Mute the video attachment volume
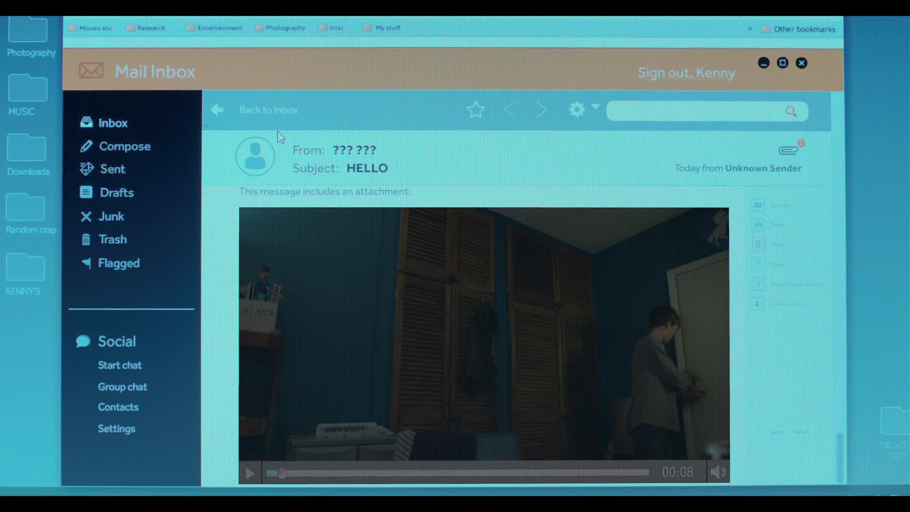This screenshot has width=910, height=512. pos(718,472)
